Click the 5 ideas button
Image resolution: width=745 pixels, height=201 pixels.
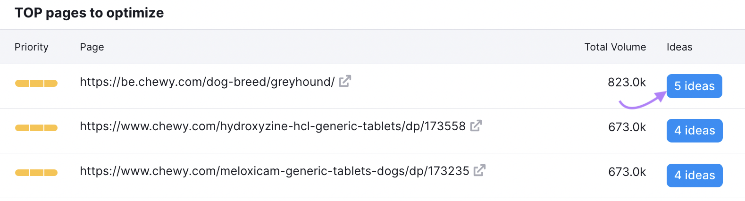point(694,86)
